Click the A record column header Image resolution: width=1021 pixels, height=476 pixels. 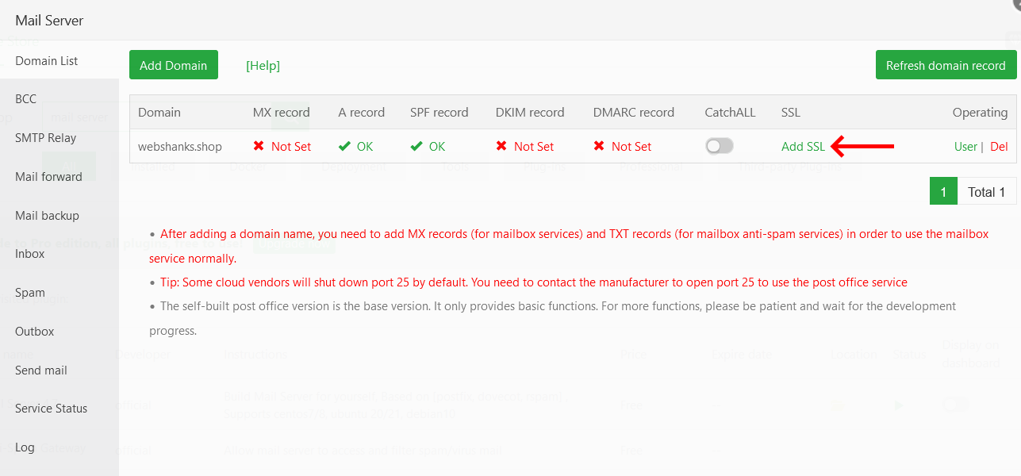(x=362, y=113)
